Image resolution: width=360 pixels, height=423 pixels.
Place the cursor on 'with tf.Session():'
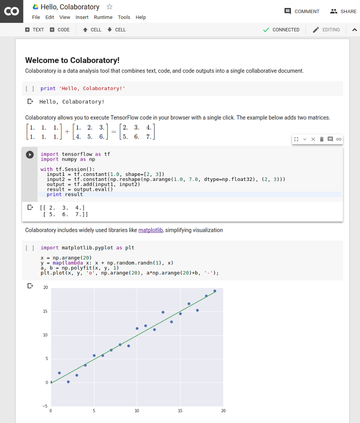pos(67,169)
